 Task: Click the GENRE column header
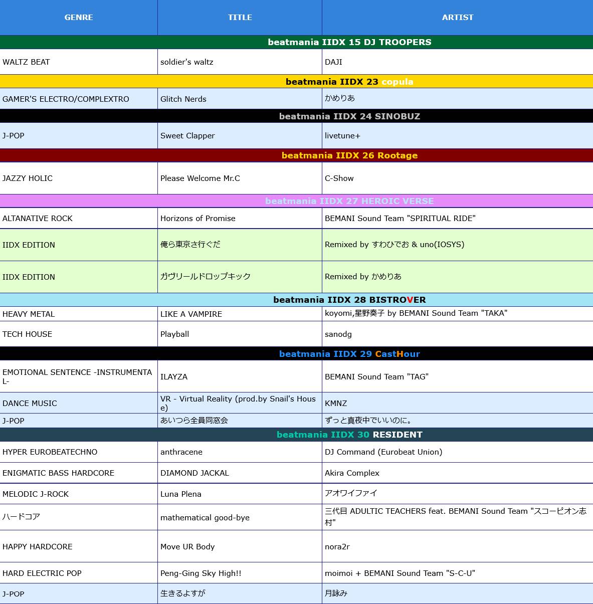(79, 18)
